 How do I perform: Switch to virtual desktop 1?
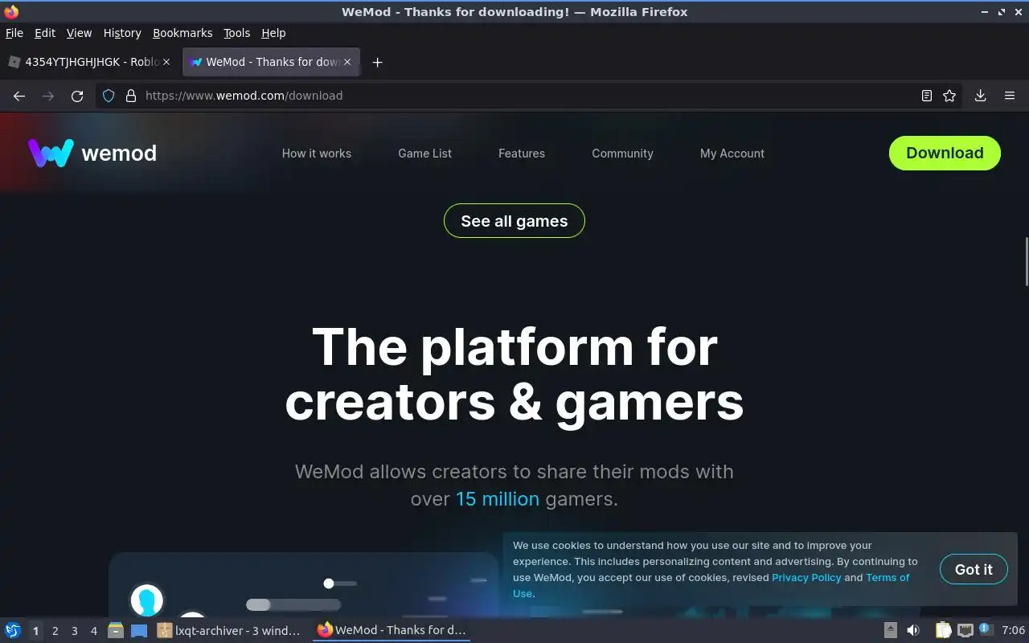coord(35,631)
